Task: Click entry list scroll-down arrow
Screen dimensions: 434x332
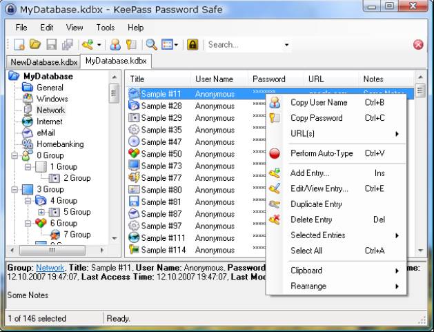Action: 420,251
